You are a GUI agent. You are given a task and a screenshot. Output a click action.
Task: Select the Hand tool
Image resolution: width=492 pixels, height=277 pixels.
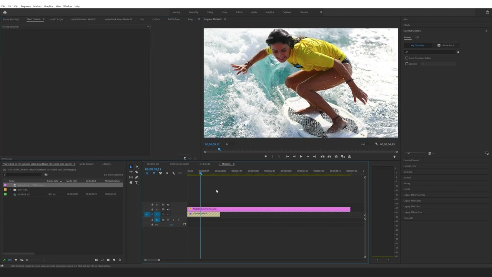(131, 182)
